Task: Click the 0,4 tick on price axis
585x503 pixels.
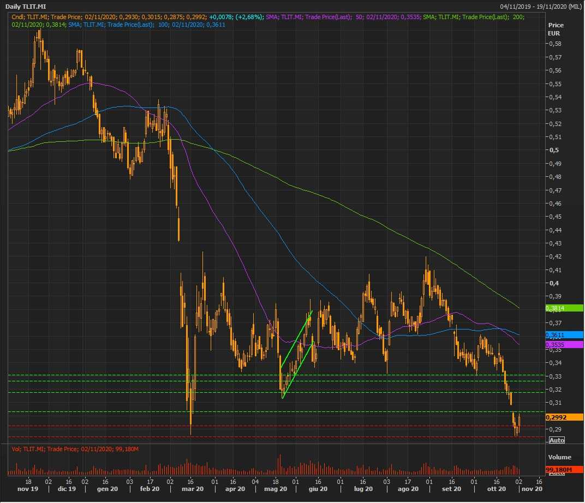Action: pos(554,283)
